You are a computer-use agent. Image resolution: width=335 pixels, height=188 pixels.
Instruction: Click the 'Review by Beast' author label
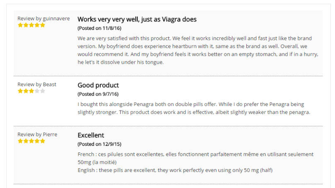tap(37, 84)
